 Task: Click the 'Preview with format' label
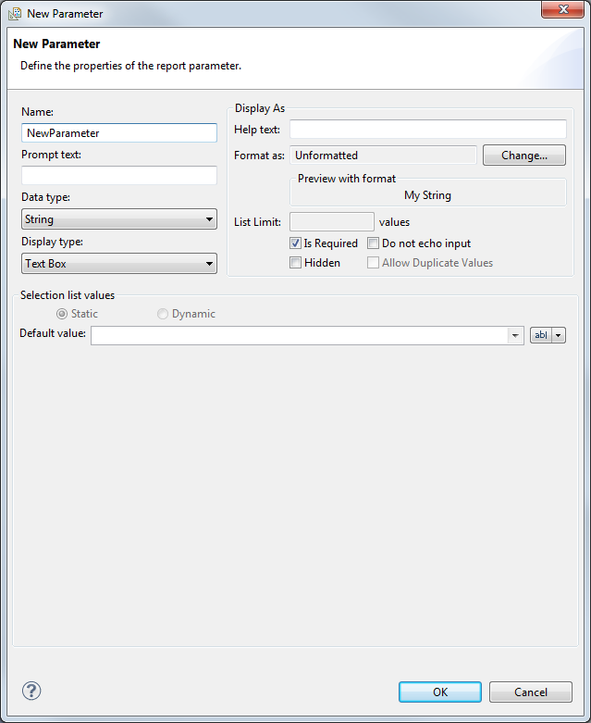[x=347, y=179]
